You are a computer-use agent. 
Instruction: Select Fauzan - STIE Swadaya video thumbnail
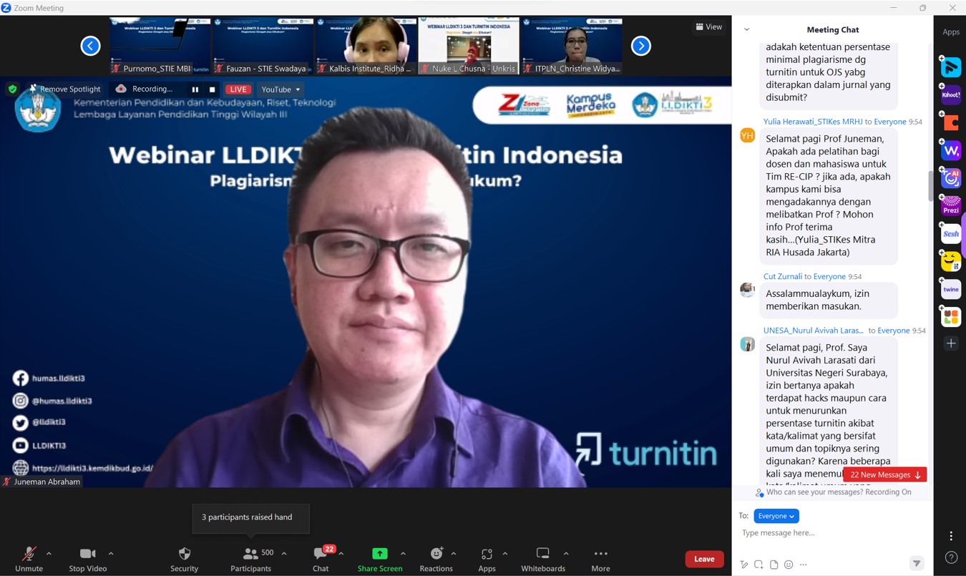point(263,46)
